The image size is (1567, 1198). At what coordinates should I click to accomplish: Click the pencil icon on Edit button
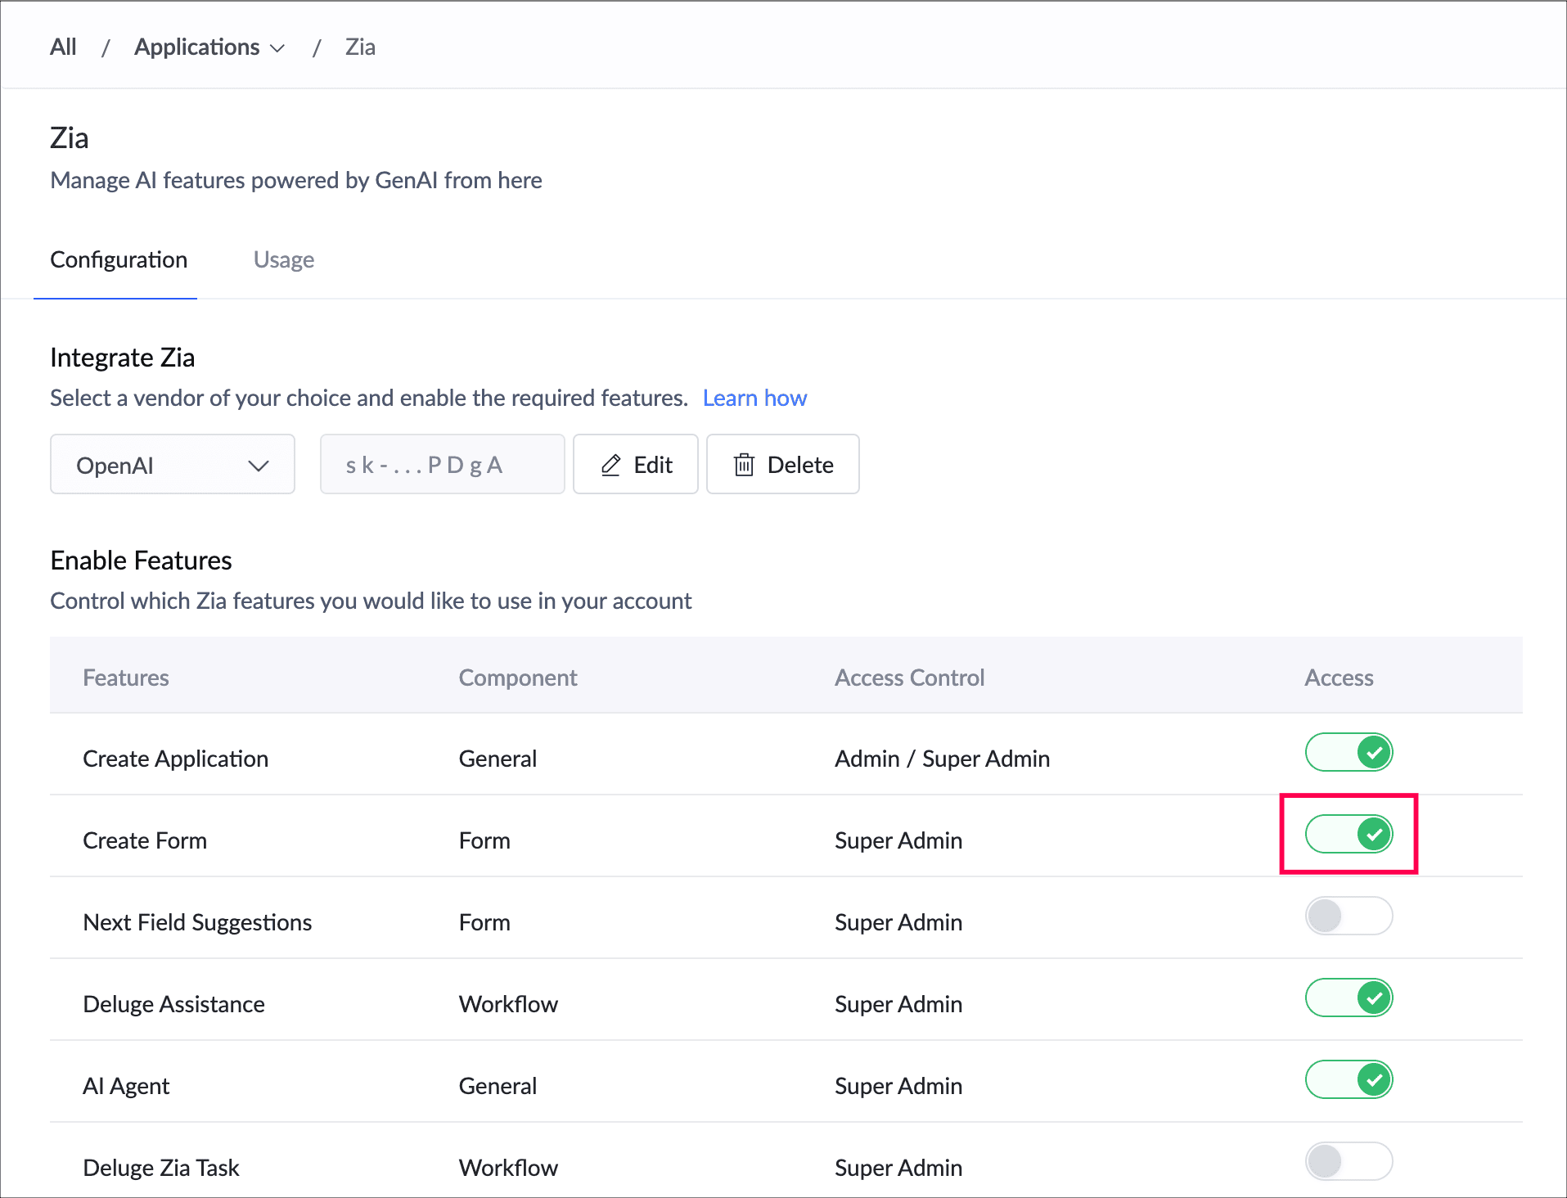610,465
